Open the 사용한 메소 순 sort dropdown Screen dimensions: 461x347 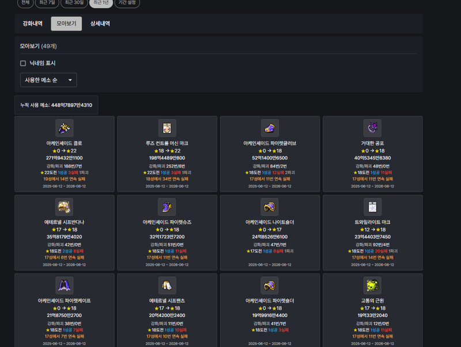point(48,80)
